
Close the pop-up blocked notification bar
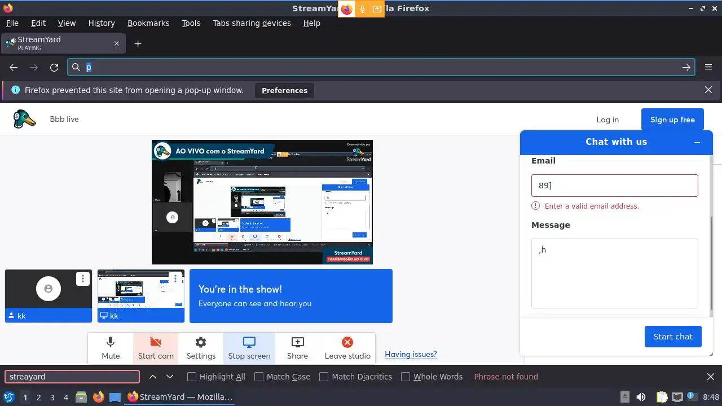708,90
